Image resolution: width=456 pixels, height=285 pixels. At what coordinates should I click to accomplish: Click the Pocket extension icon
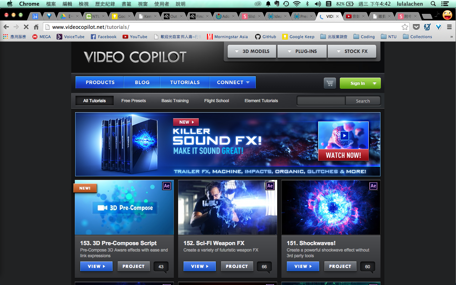[416, 27]
